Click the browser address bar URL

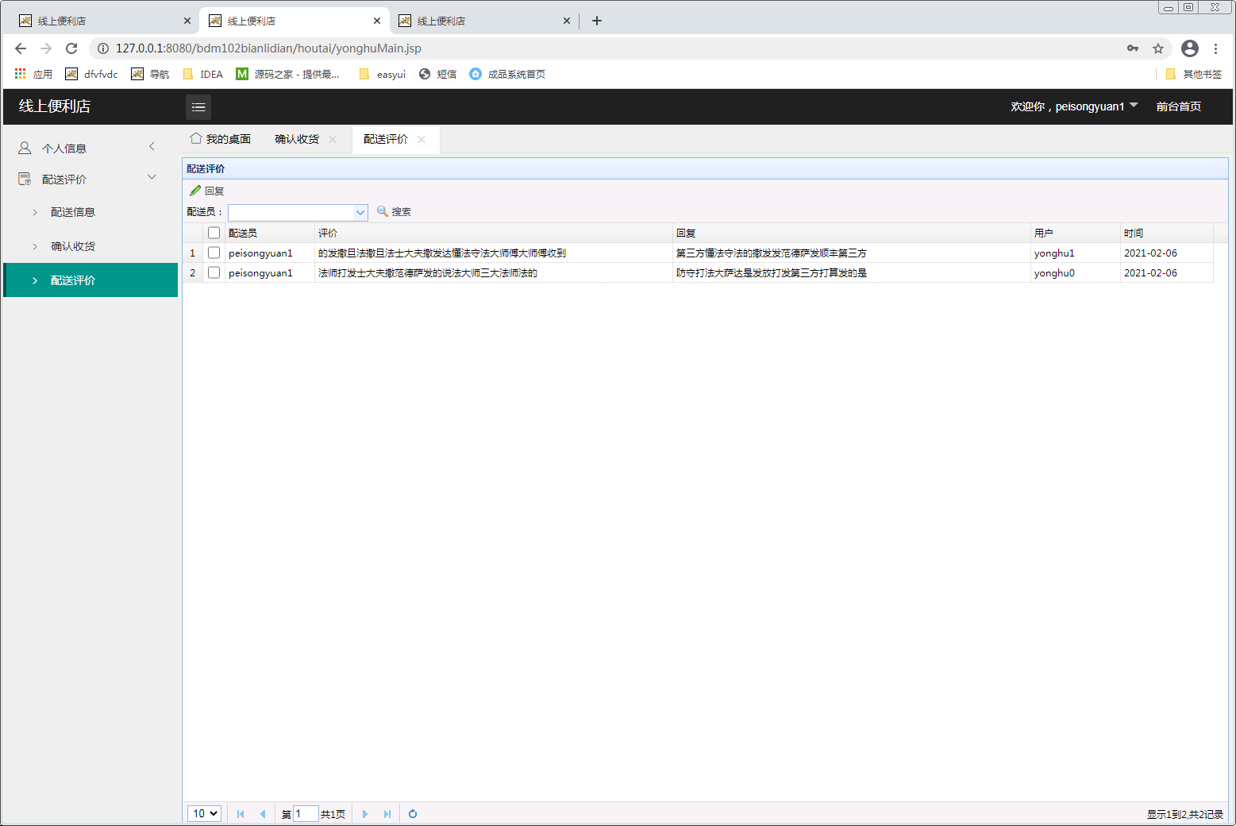click(x=268, y=48)
